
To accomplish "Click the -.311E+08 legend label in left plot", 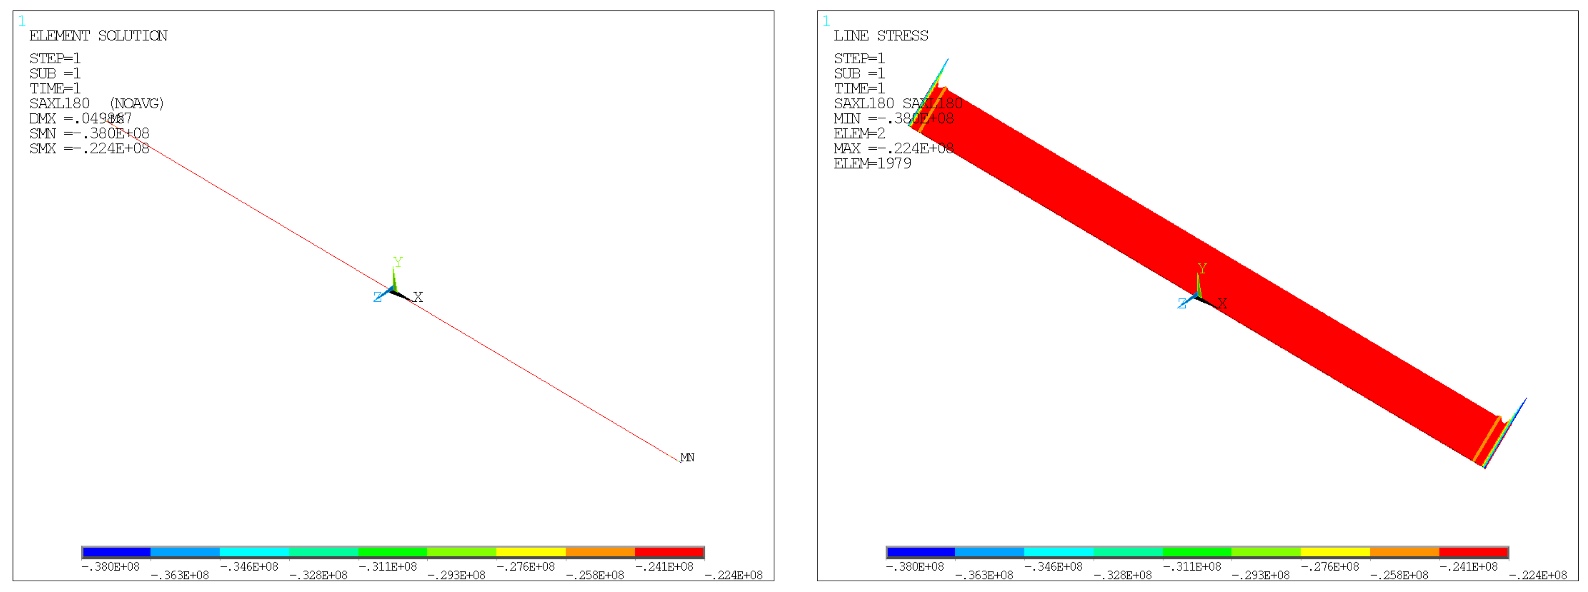I will coord(387,567).
